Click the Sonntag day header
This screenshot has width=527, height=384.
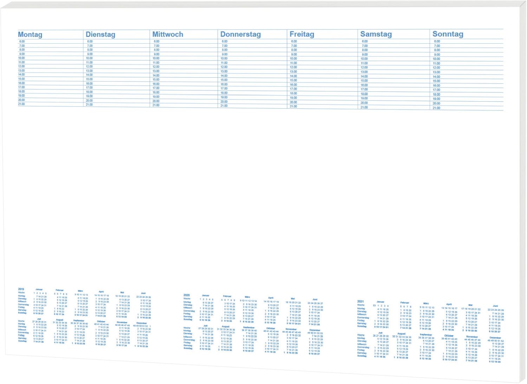click(448, 34)
